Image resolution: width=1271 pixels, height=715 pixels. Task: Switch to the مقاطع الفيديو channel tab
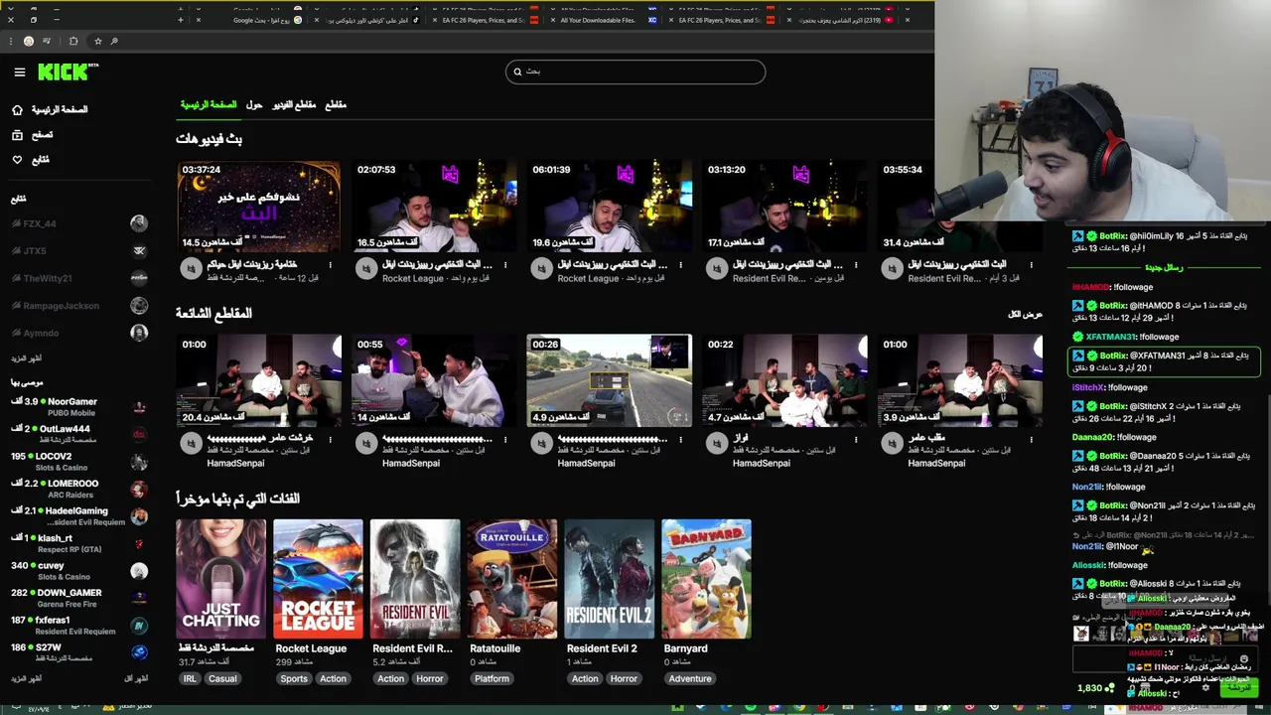(294, 104)
